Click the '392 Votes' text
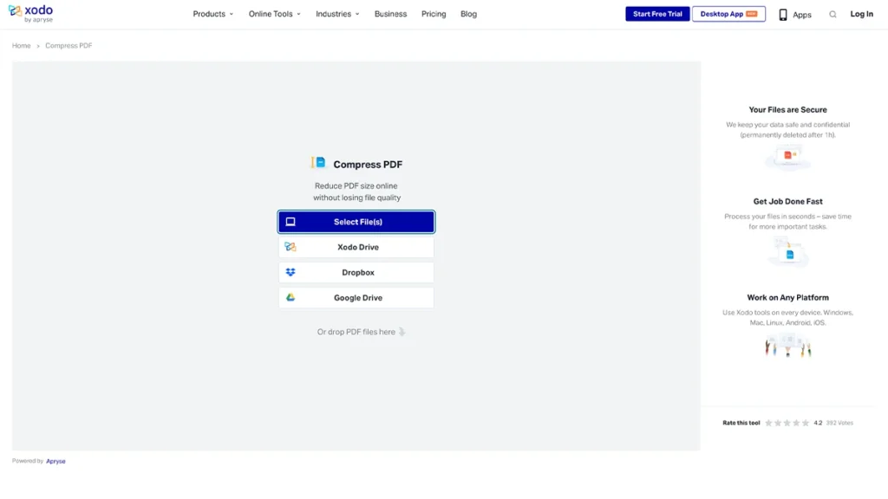 (839, 423)
